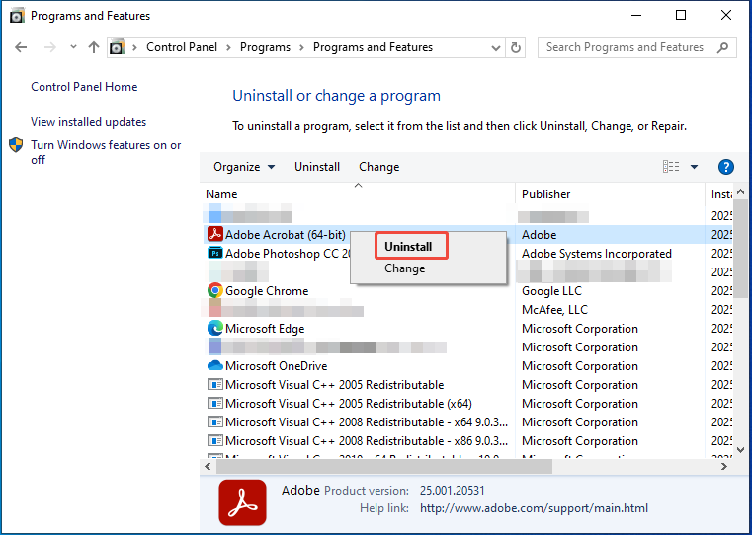Screen dimensions: 752x535
Task: Click the Control Panel icon in address bar
Action: [117, 47]
